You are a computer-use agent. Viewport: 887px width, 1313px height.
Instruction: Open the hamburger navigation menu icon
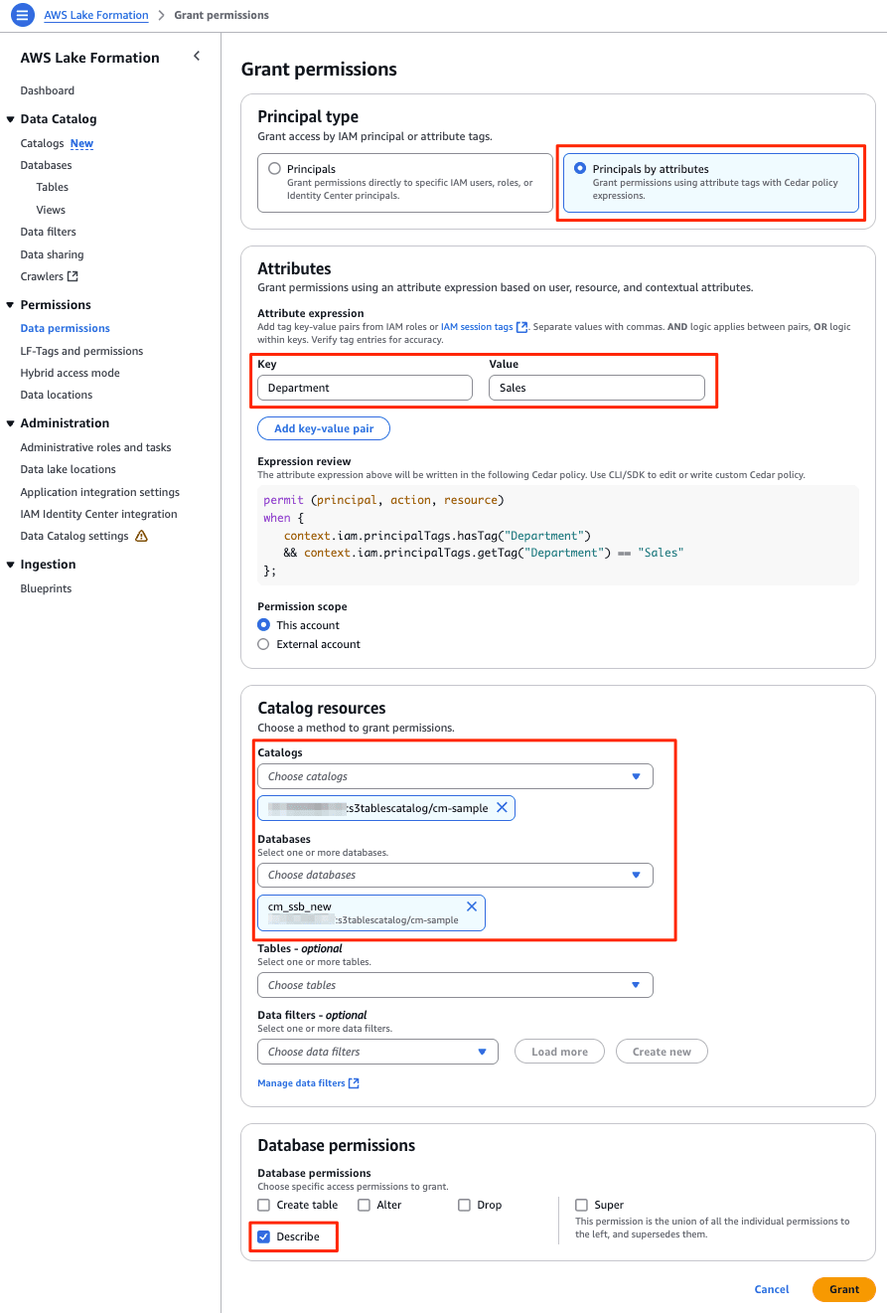(x=22, y=15)
